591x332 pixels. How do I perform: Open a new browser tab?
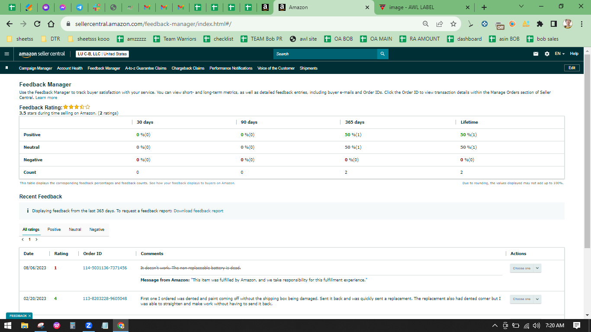pyautogui.click(x=484, y=7)
